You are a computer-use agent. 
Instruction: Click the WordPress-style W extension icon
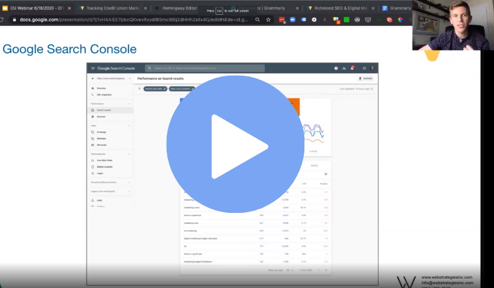(358, 20)
